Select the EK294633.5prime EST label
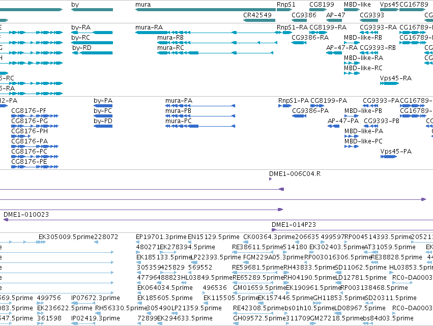 pyautogui.click(x=185, y=318)
